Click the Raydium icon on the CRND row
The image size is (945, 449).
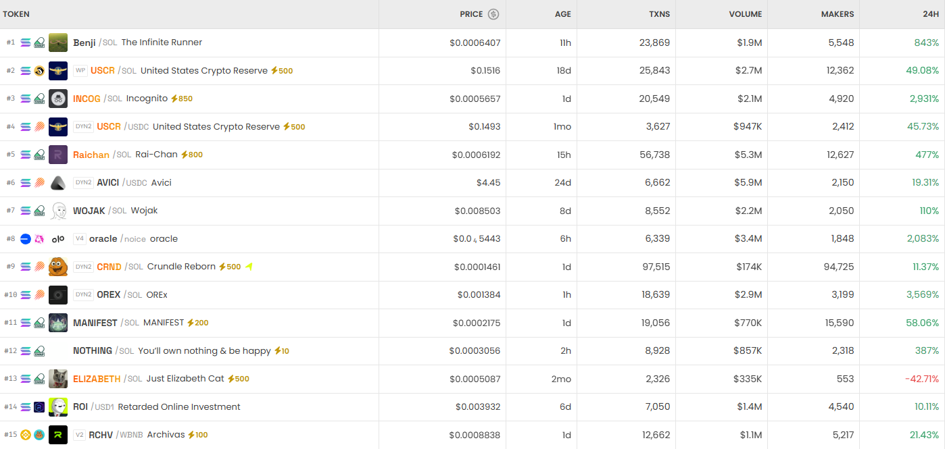pyautogui.click(x=39, y=266)
